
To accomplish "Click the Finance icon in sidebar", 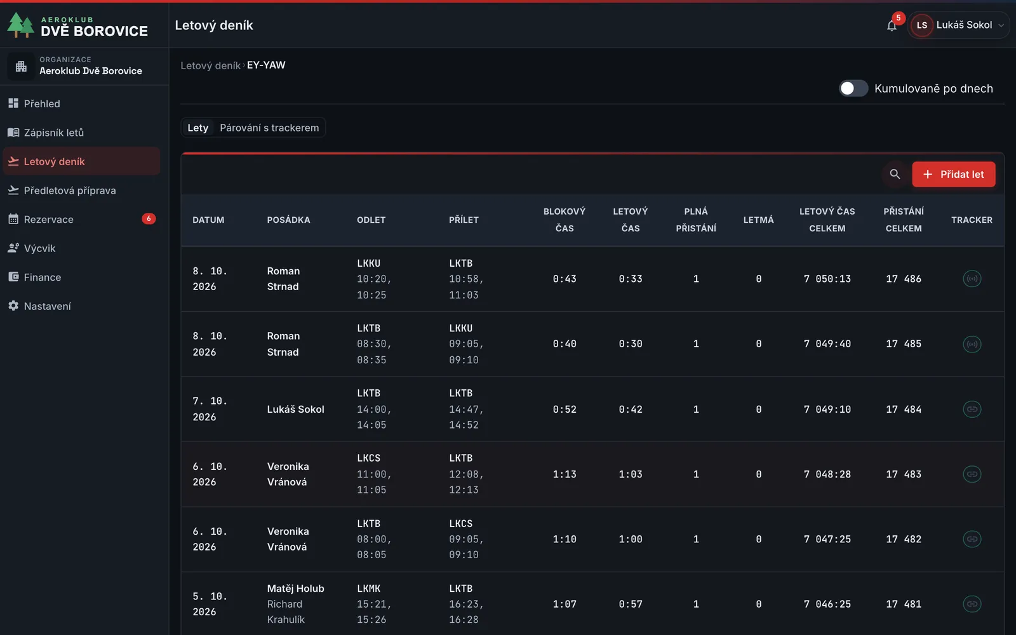I will pyautogui.click(x=13, y=277).
